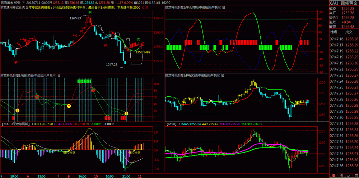Click box icon beside 平仓时机 indicator title
This screenshot has height=179, width=359.
[x=224, y=7]
